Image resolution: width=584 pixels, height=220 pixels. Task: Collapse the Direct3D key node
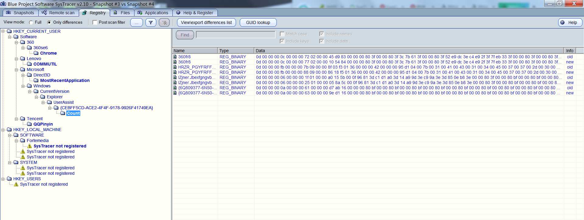click(23, 75)
